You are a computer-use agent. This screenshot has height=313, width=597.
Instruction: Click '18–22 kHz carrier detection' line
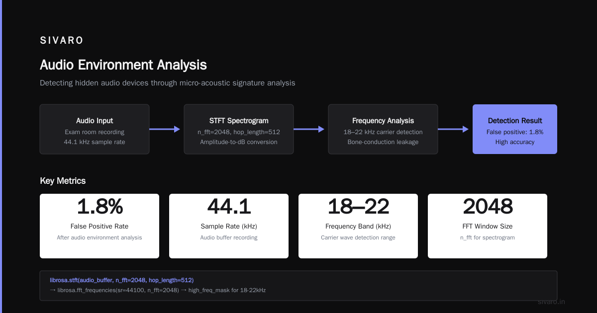pyautogui.click(x=383, y=132)
